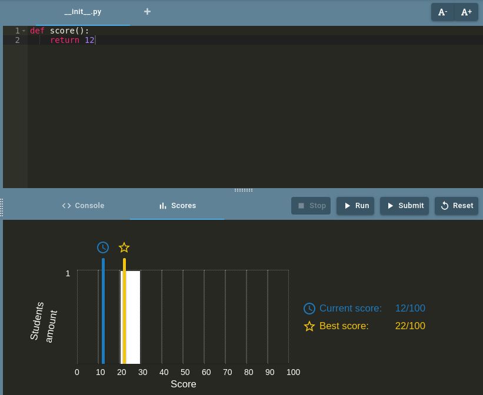Open the __init__.py file tab
This screenshot has height=395, width=483.
[x=82, y=12]
